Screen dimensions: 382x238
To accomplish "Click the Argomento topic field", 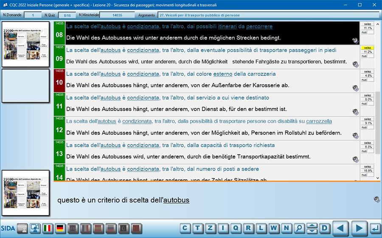I will tap(267, 15).
